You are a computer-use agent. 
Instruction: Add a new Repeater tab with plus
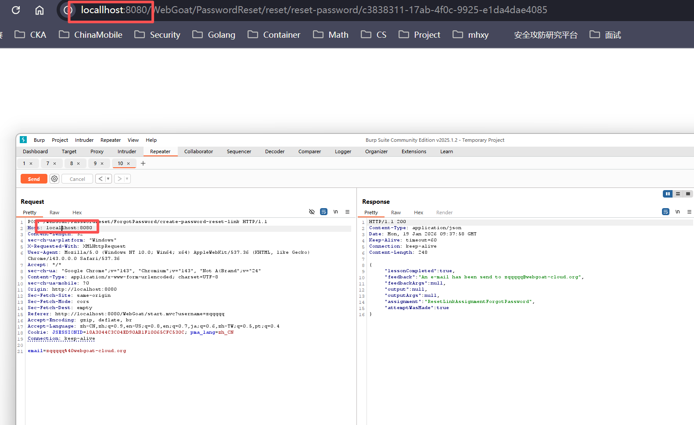(x=143, y=163)
